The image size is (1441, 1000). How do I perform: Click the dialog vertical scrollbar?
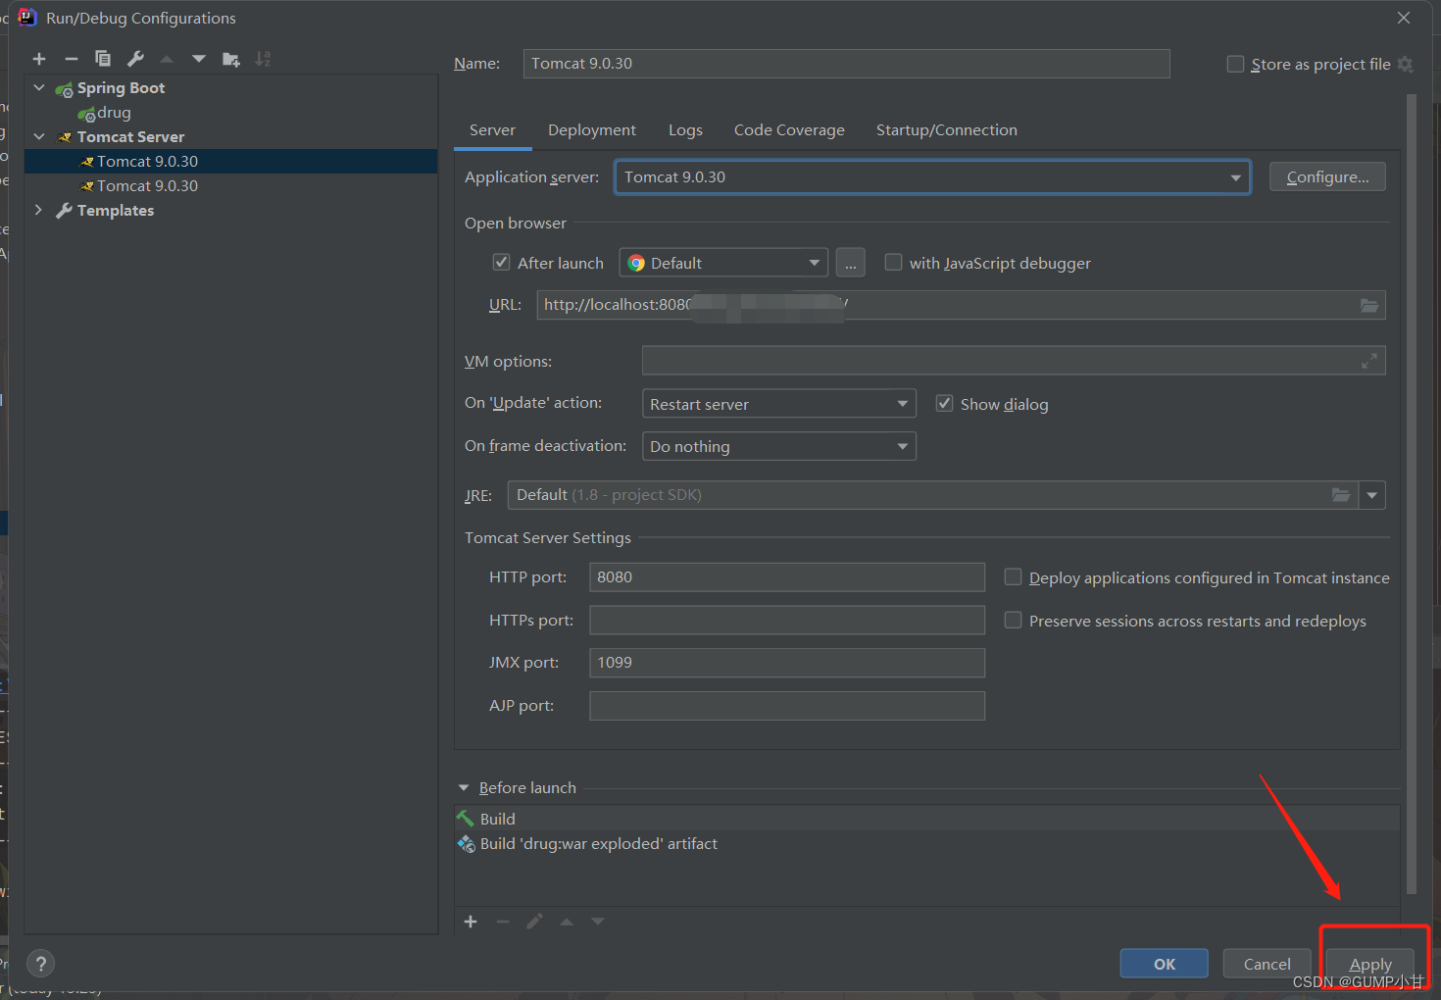tap(1412, 494)
